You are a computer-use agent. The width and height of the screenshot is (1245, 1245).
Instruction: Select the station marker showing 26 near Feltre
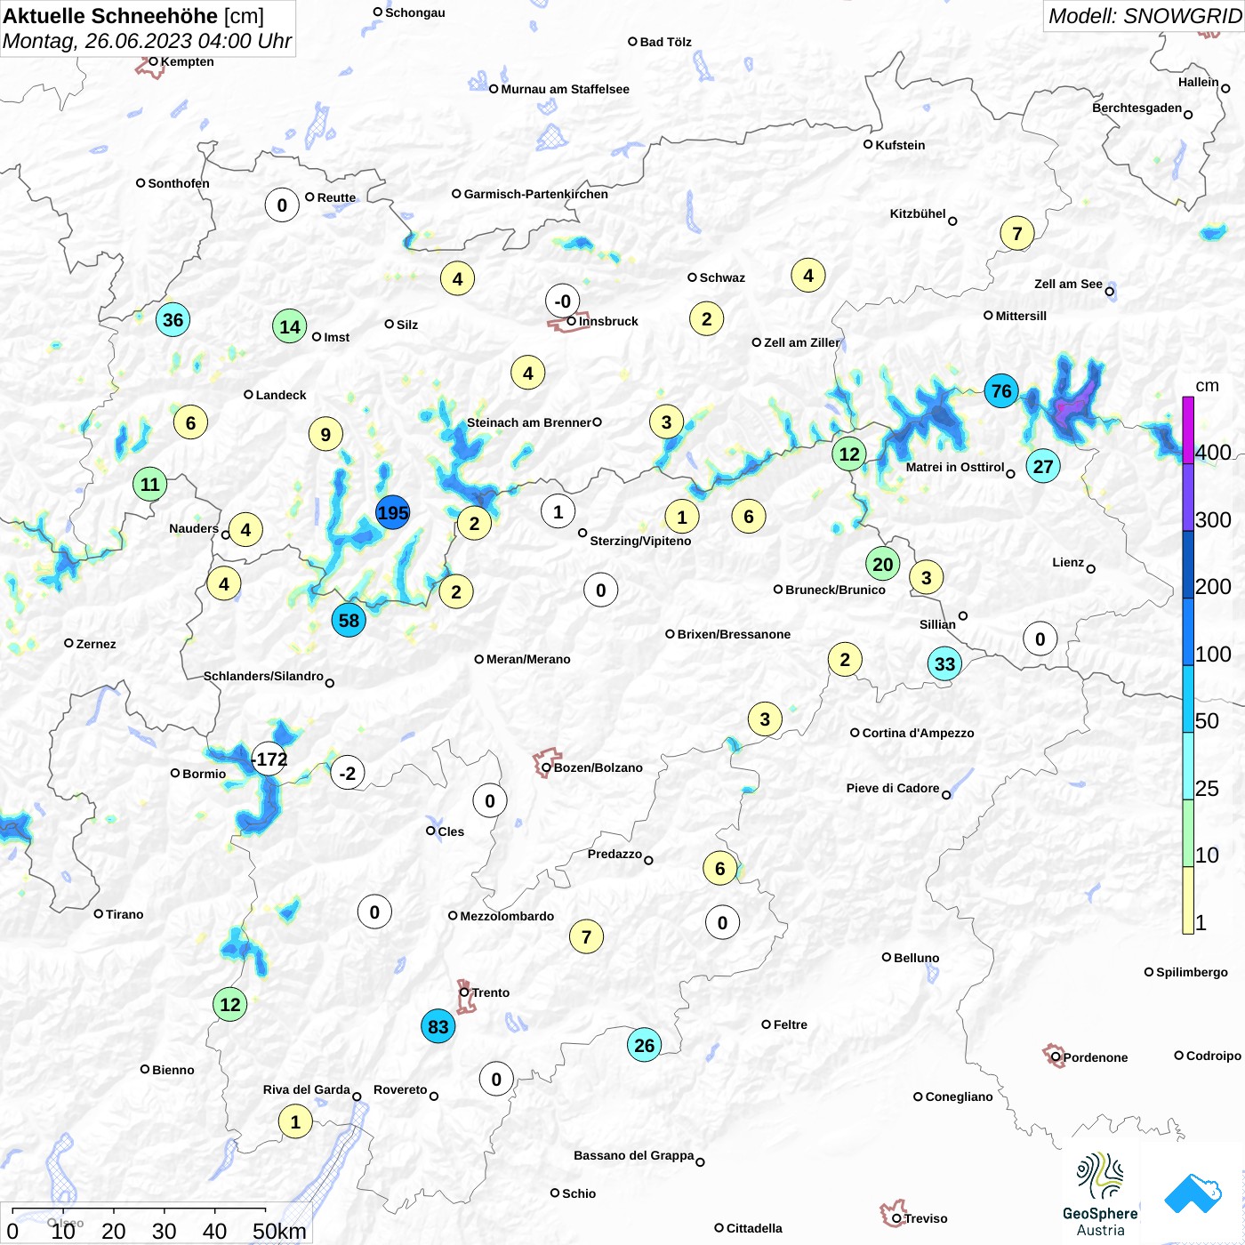click(645, 1046)
